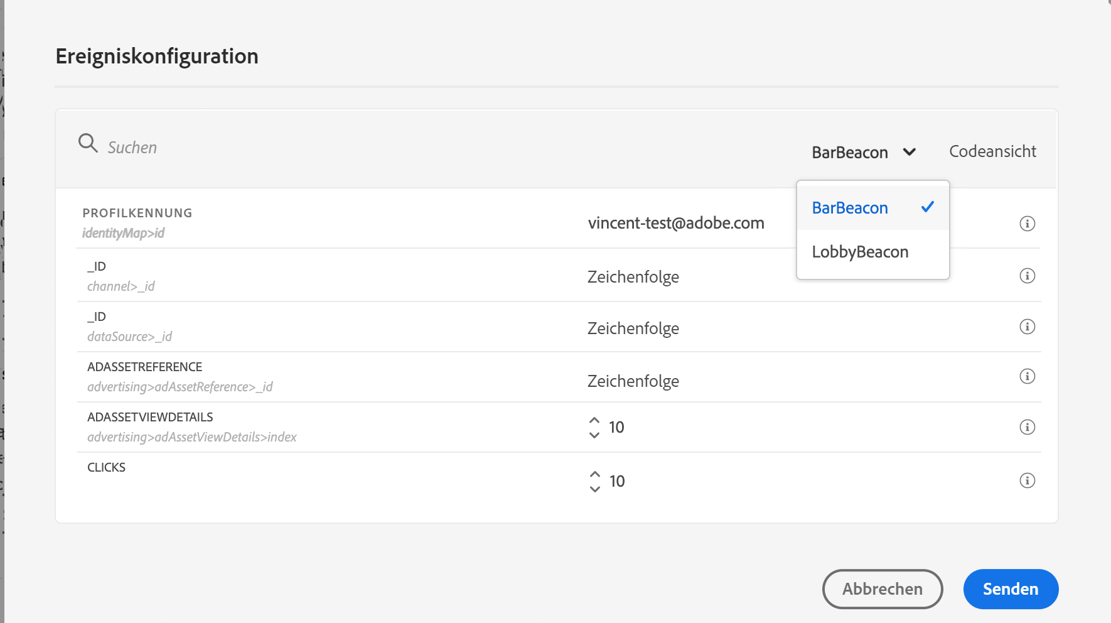Click info icon for Profilkennung row
This screenshot has height=623, width=1111.
(1027, 224)
